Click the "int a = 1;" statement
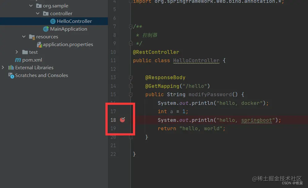 click(173, 111)
